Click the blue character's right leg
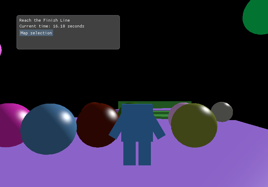Image resolution: width=268 pixels, height=187 pixels. click(x=145, y=153)
